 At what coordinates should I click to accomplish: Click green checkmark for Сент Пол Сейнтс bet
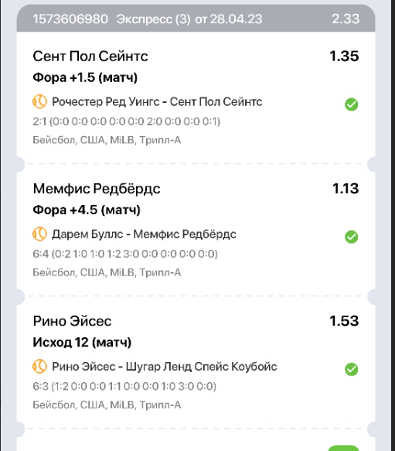point(351,104)
